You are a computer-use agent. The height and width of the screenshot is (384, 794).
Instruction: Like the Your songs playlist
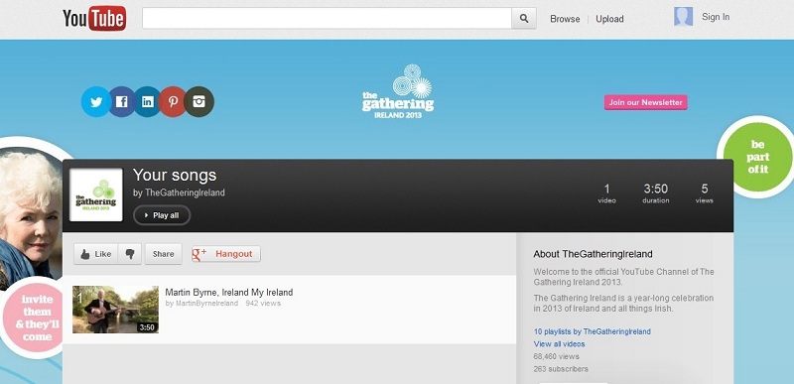95,254
